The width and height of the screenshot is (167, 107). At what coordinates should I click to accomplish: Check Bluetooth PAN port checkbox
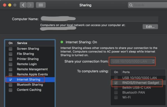click(116, 92)
